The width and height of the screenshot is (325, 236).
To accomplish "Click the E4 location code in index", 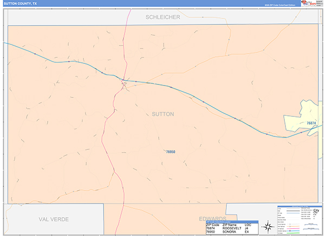I will (247, 232).
